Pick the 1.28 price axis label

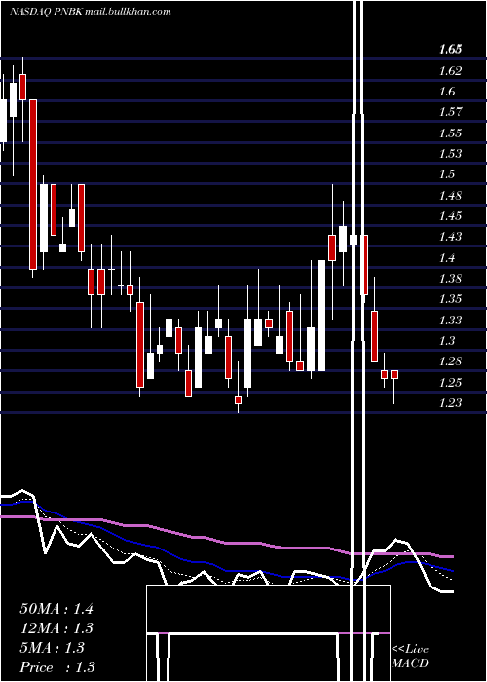pyautogui.click(x=450, y=361)
